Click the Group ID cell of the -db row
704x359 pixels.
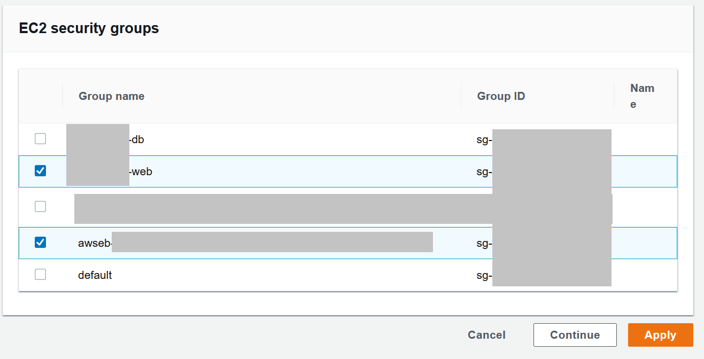pos(544,139)
